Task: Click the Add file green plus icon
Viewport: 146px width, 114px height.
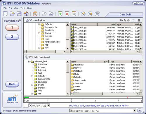Action: 60,14
